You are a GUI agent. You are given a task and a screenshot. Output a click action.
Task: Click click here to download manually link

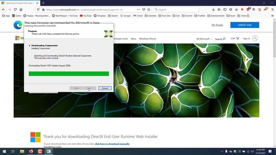[112, 144]
